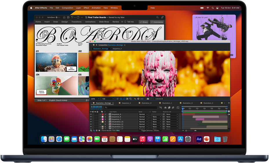The image size is (269, 163).
Task: Click the Graph Editor icon in timeline panel
Action: pyautogui.click(x=178, y=108)
